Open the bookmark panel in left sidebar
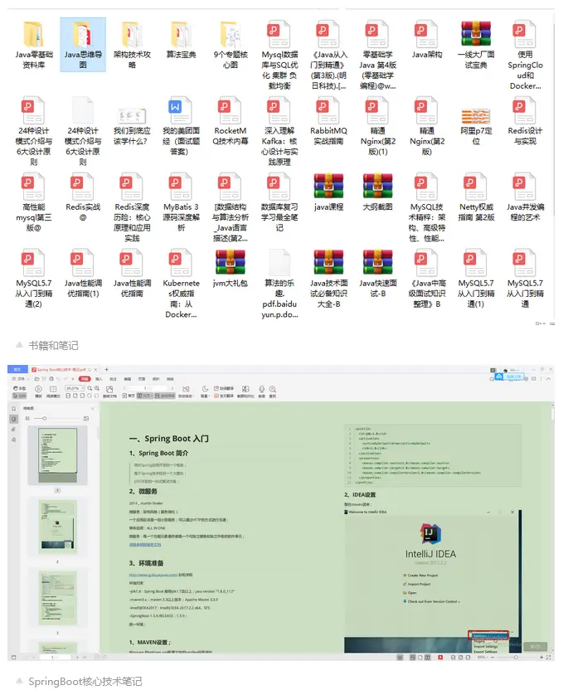 point(14,409)
